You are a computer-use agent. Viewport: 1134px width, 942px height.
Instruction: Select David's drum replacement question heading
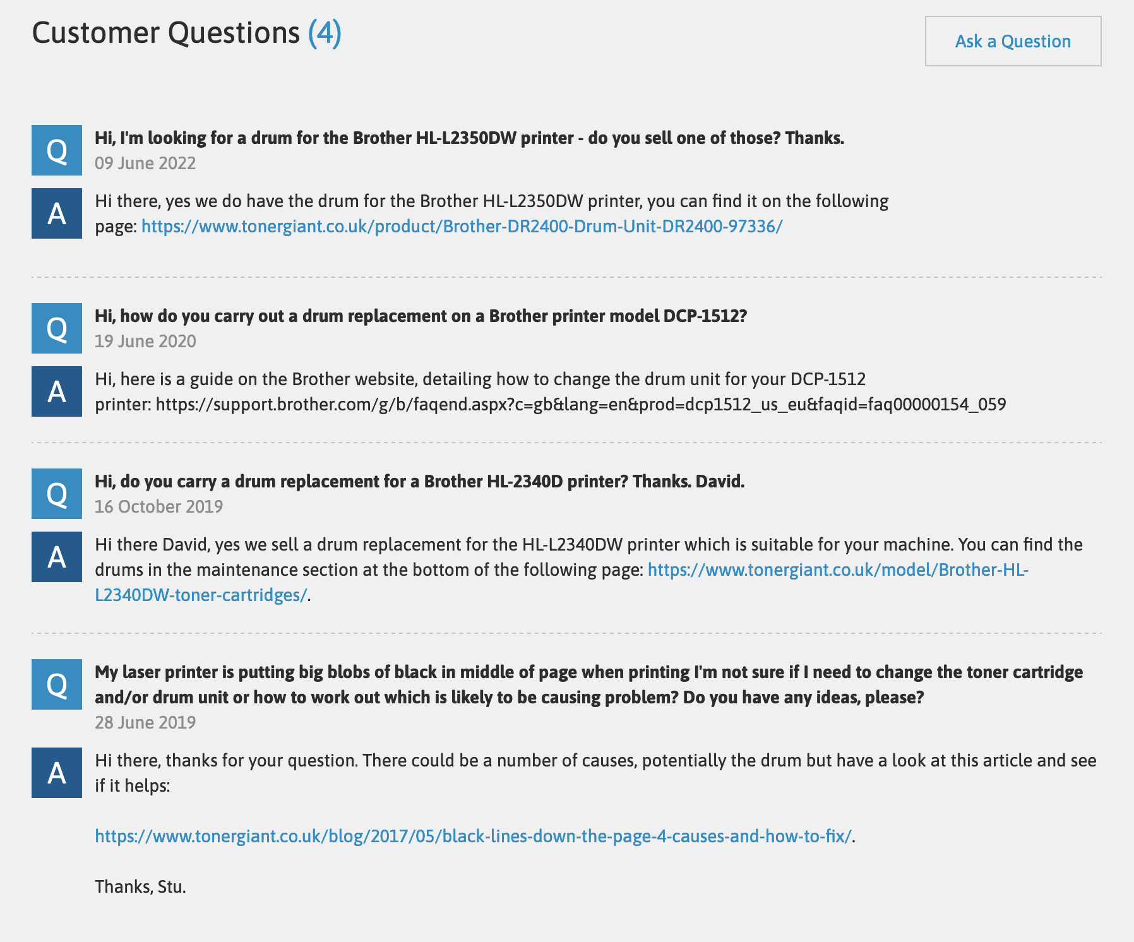(x=420, y=481)
